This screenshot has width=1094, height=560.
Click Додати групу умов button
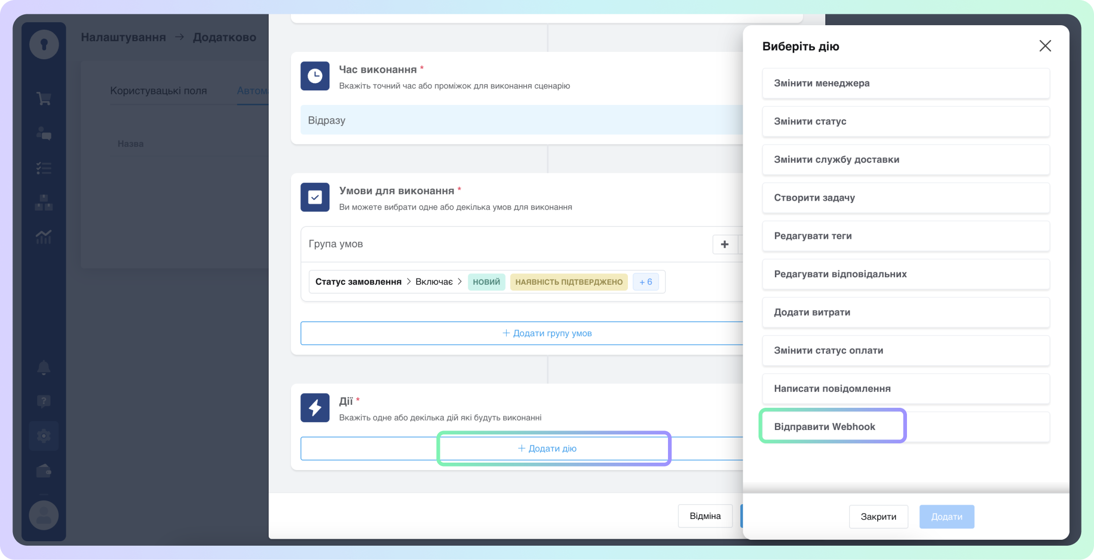click(x=547, y=333)
